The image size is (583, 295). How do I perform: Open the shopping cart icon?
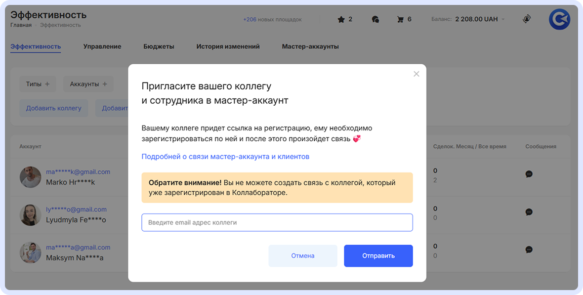point(400,19)
